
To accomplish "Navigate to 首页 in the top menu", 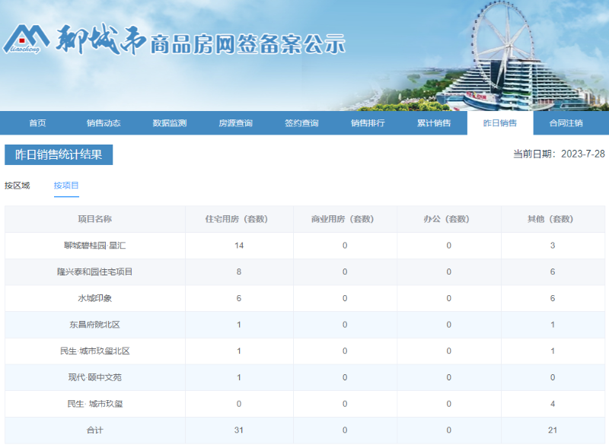I will 37,122.
